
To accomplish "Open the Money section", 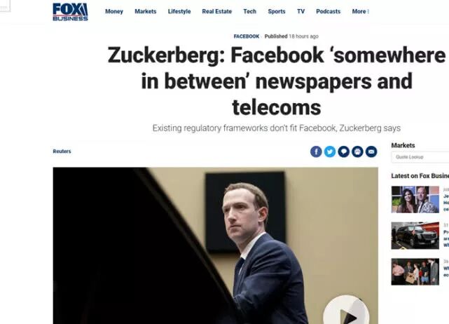I will click(x=114, y=11).
